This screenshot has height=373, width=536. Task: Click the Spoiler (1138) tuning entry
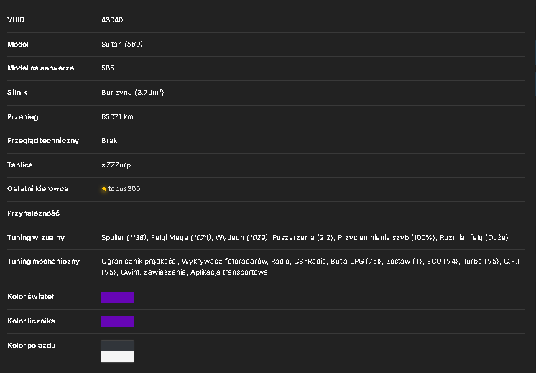(x=124, y=237)
